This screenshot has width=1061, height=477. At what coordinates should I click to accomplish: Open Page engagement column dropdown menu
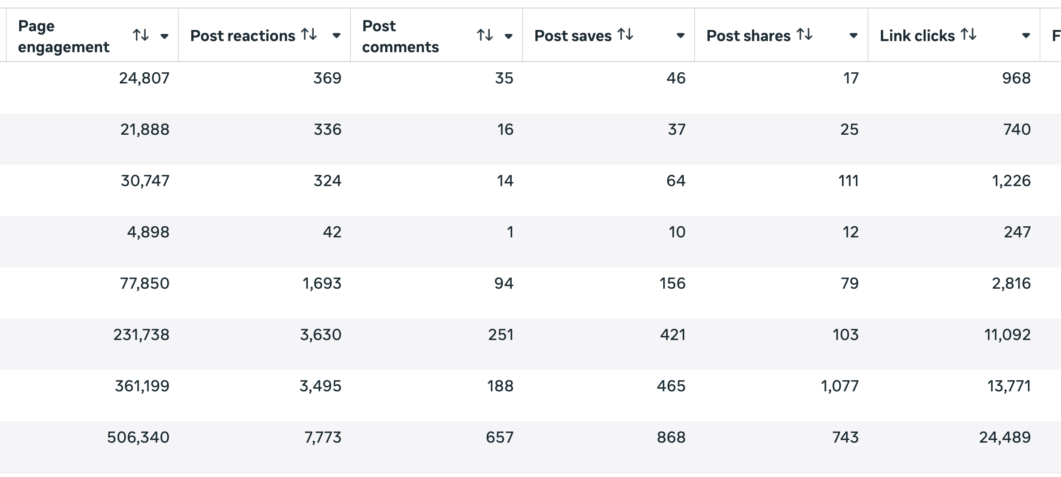[164, 36]
